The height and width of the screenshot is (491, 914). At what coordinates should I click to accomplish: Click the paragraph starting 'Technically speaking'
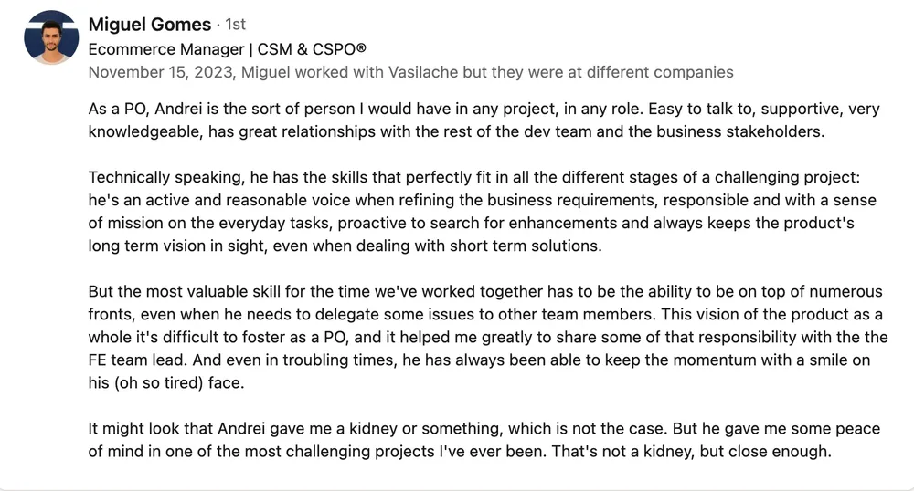pos(483,211)
